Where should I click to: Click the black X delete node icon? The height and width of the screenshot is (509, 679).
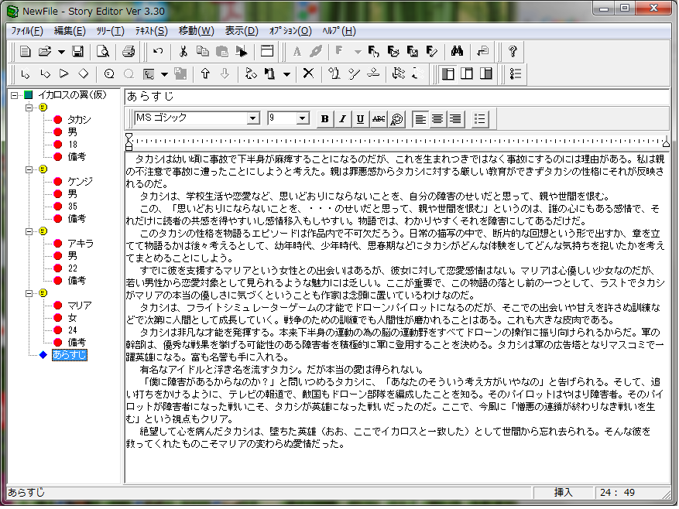tap(308, 73)
